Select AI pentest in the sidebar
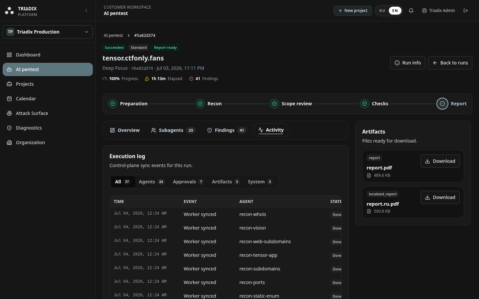Screen dimensions: 479x299 click(x=48, y=69)
